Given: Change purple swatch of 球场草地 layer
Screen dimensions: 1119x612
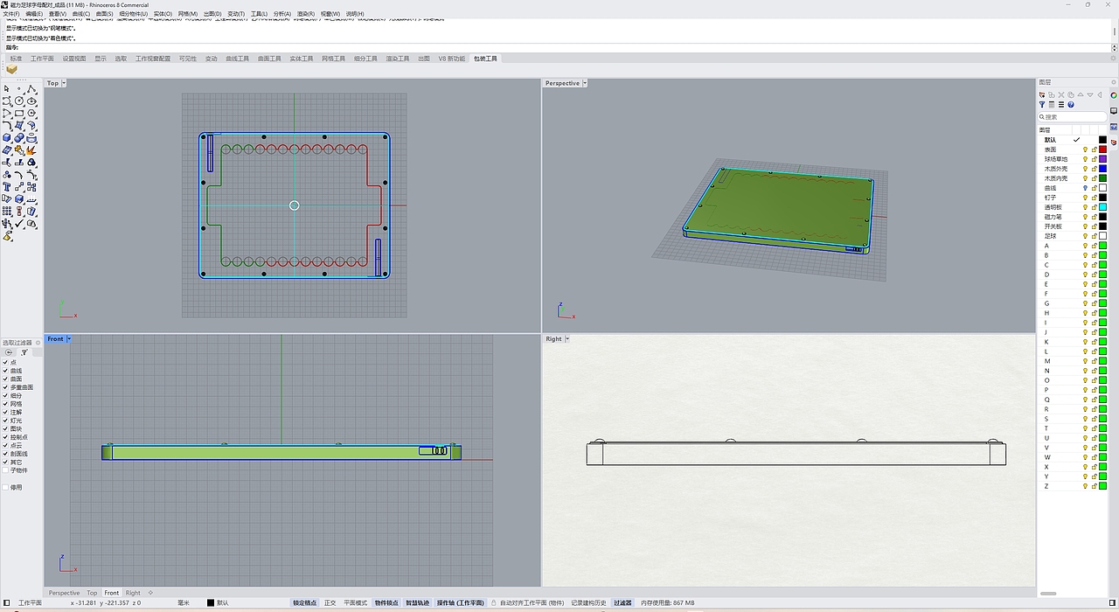Looking at the screenshot, I should click(1102, 159).
